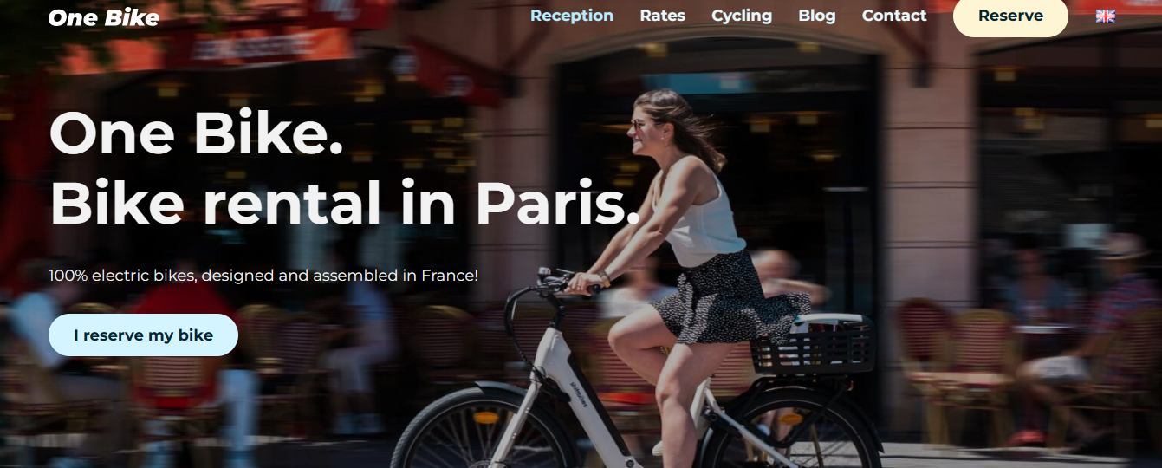The image size is (1162, 468).
Task: Visit the Blog section
Action: click(817, 16)
